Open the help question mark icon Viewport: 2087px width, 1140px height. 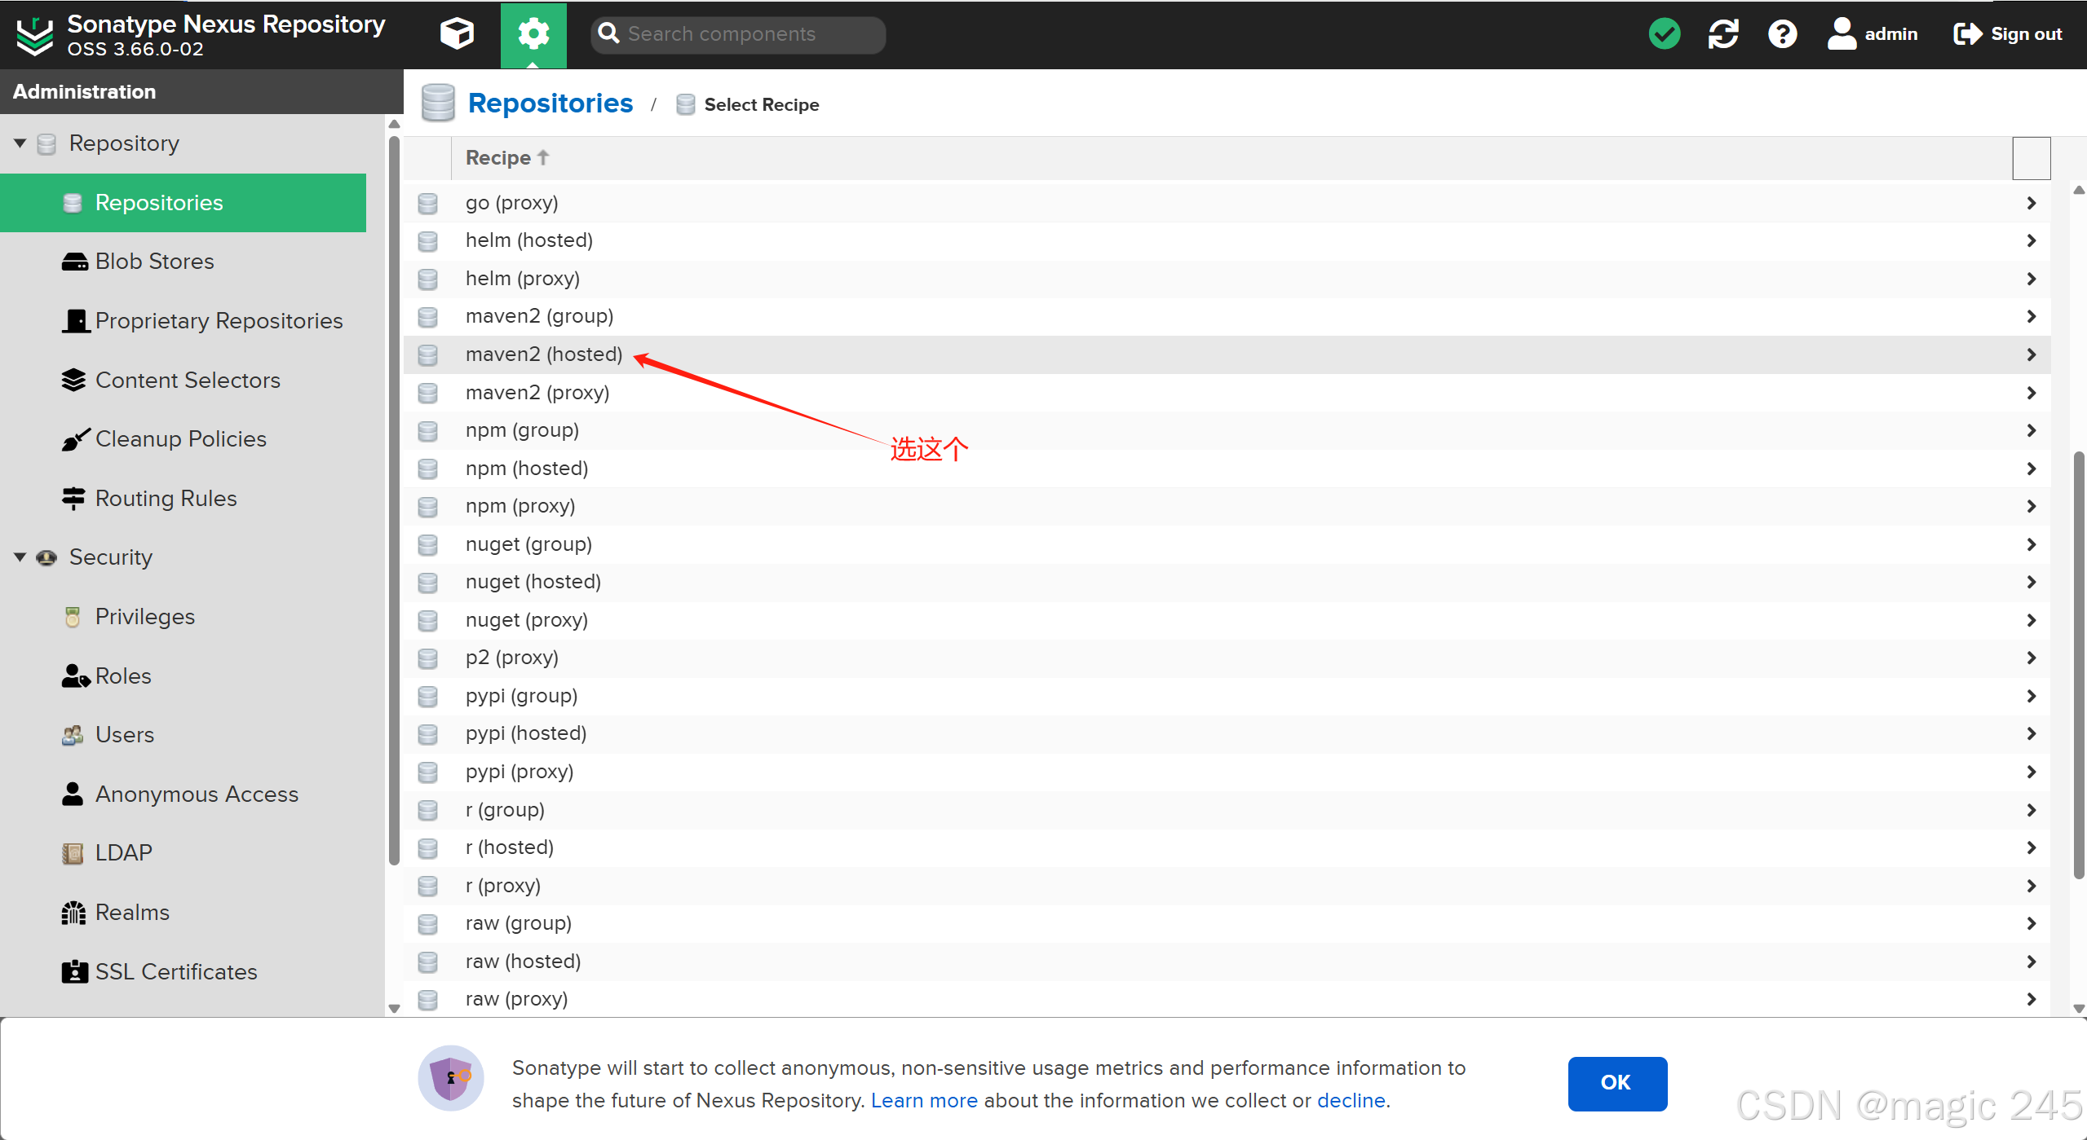(1782, 34)
